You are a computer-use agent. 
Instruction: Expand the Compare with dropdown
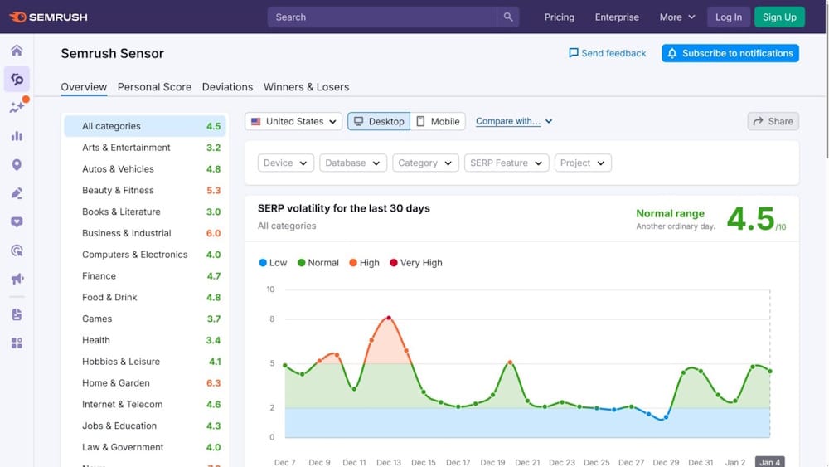tap(514, 122)
